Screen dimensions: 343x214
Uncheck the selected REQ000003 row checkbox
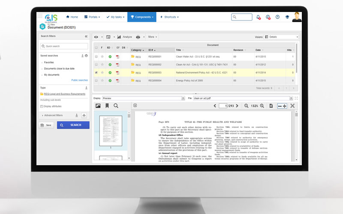(x=96, y=72)
